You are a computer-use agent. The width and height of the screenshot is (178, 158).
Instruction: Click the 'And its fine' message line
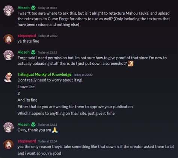coord(27,100)
